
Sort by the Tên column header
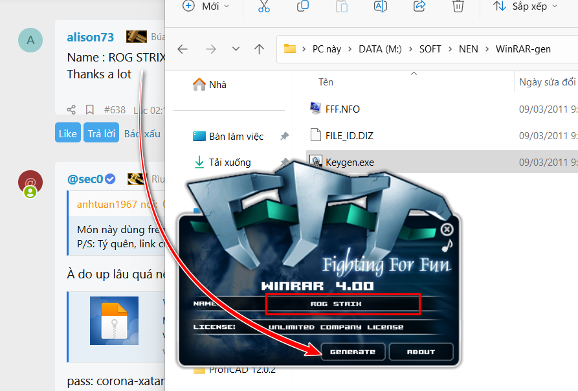point(326,82)
